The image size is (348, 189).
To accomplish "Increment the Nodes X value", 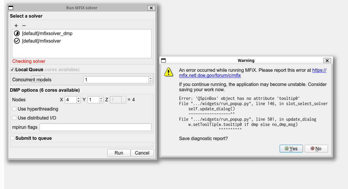I will pyautogui.click(x=78, y=98).
